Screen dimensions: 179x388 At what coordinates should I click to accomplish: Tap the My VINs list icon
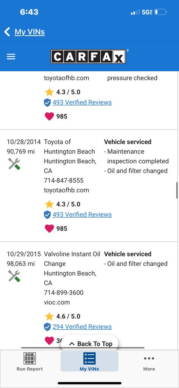point(89,358)
